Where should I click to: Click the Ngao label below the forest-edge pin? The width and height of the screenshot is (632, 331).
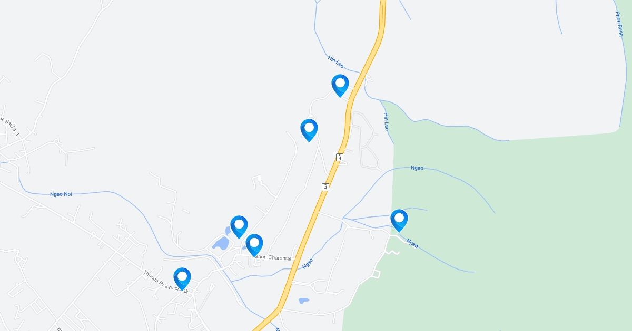pos(412,244)
